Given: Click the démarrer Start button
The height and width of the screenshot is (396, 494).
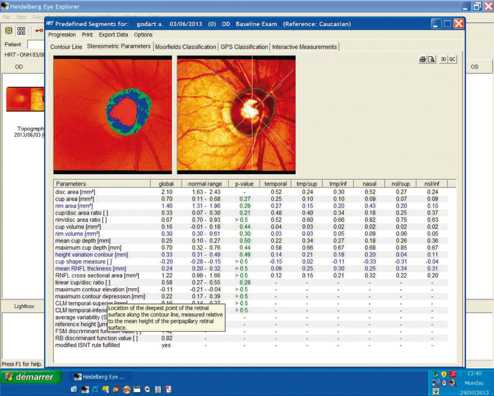Looking at the screenshot, I should click(31, 377).
